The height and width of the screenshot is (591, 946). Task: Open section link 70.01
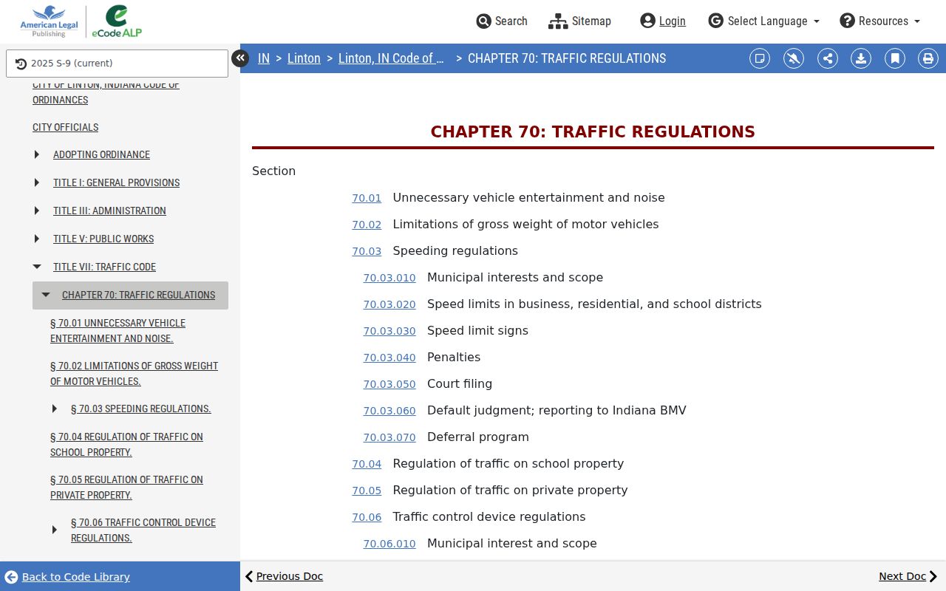pyautogui.click(x=367, y=198)
